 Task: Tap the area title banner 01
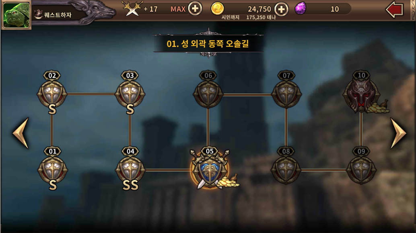click(x=208, y=44)
